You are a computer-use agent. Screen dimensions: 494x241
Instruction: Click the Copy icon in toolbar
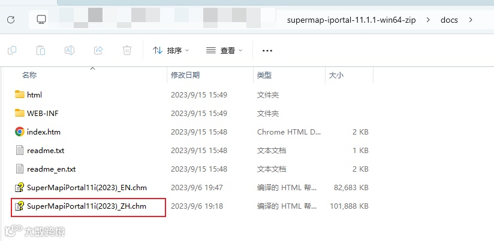12,50
